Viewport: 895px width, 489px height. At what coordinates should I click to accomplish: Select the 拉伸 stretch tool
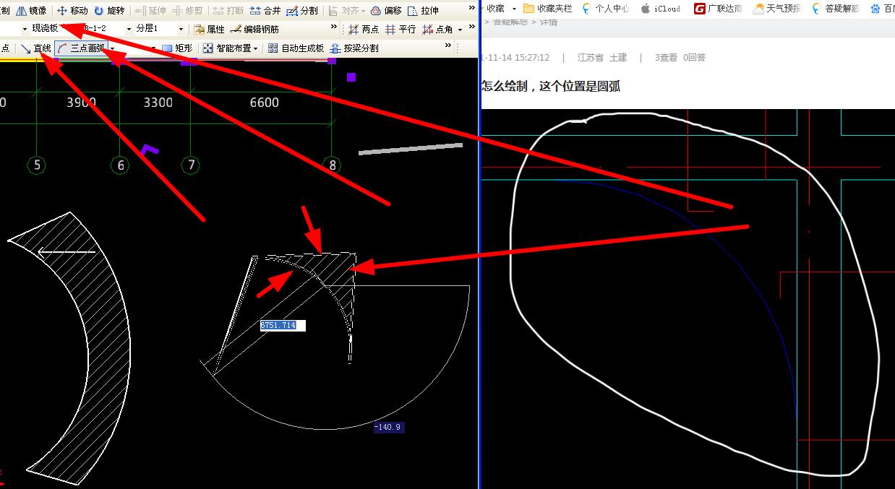click(x=423, y=11)
